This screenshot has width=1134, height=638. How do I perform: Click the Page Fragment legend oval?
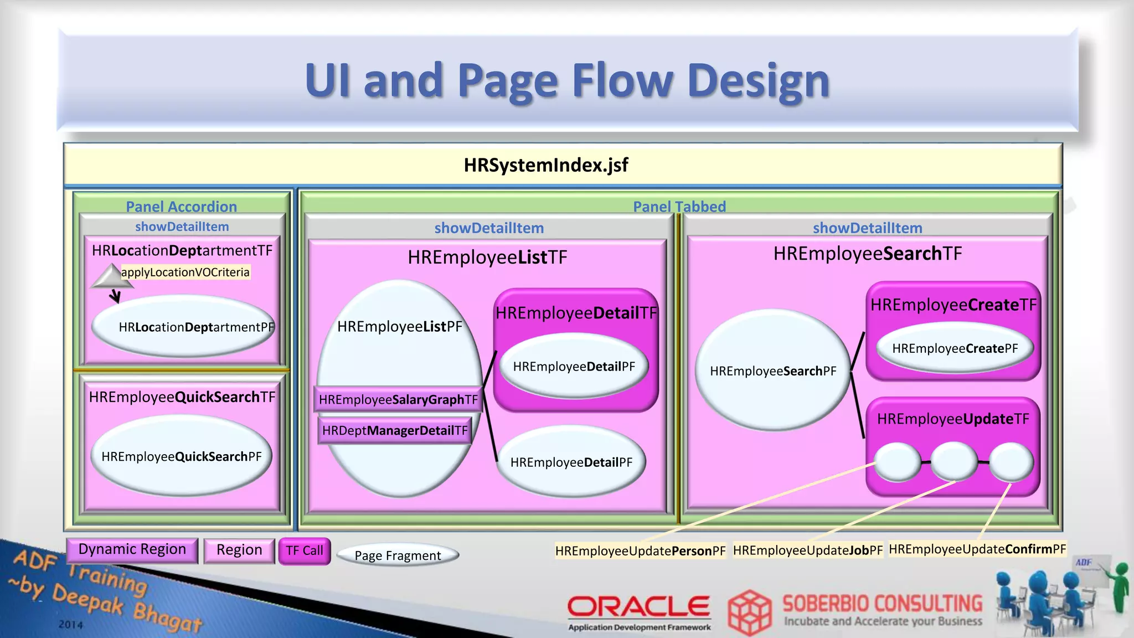pos(398,555)
